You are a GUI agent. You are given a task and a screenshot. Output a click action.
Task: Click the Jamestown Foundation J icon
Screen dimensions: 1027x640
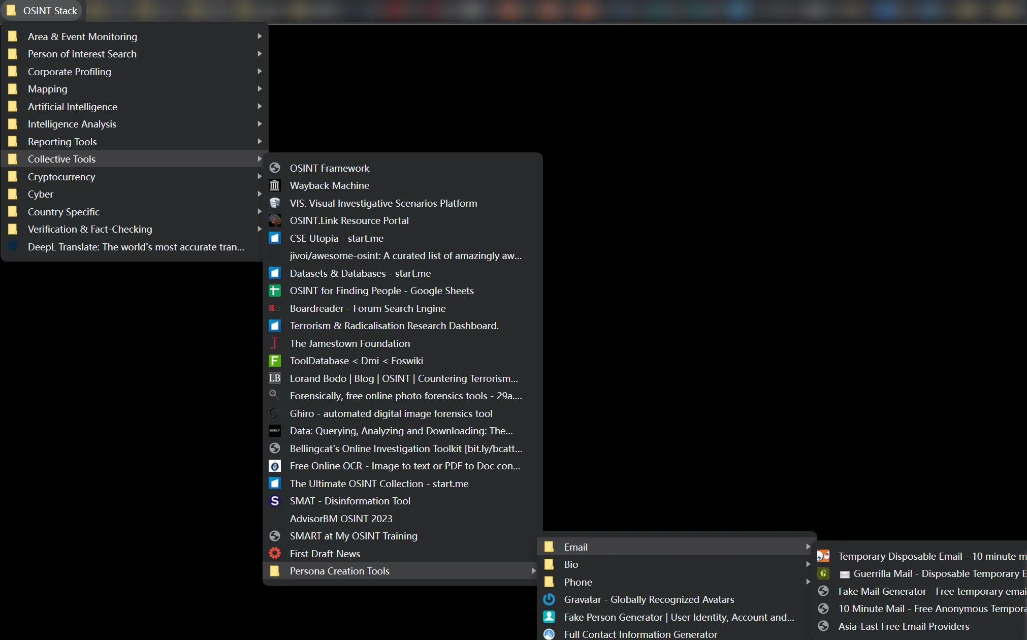point(275,343)
